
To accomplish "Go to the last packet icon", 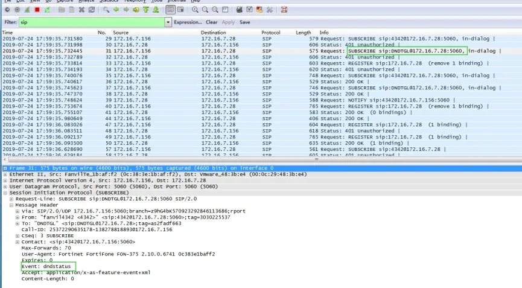I will click(156, 10).
